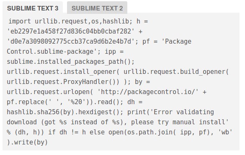The width and height of the screenshot is (245, 155).
Task: Switch to the Sublime Text 2 tab
Action: [x=97, y=8]
